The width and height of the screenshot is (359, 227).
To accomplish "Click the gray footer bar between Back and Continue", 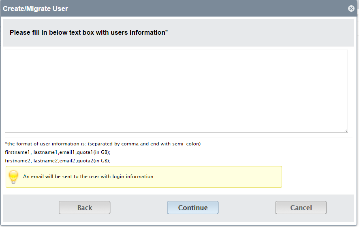I will click(x=139, y=208).
